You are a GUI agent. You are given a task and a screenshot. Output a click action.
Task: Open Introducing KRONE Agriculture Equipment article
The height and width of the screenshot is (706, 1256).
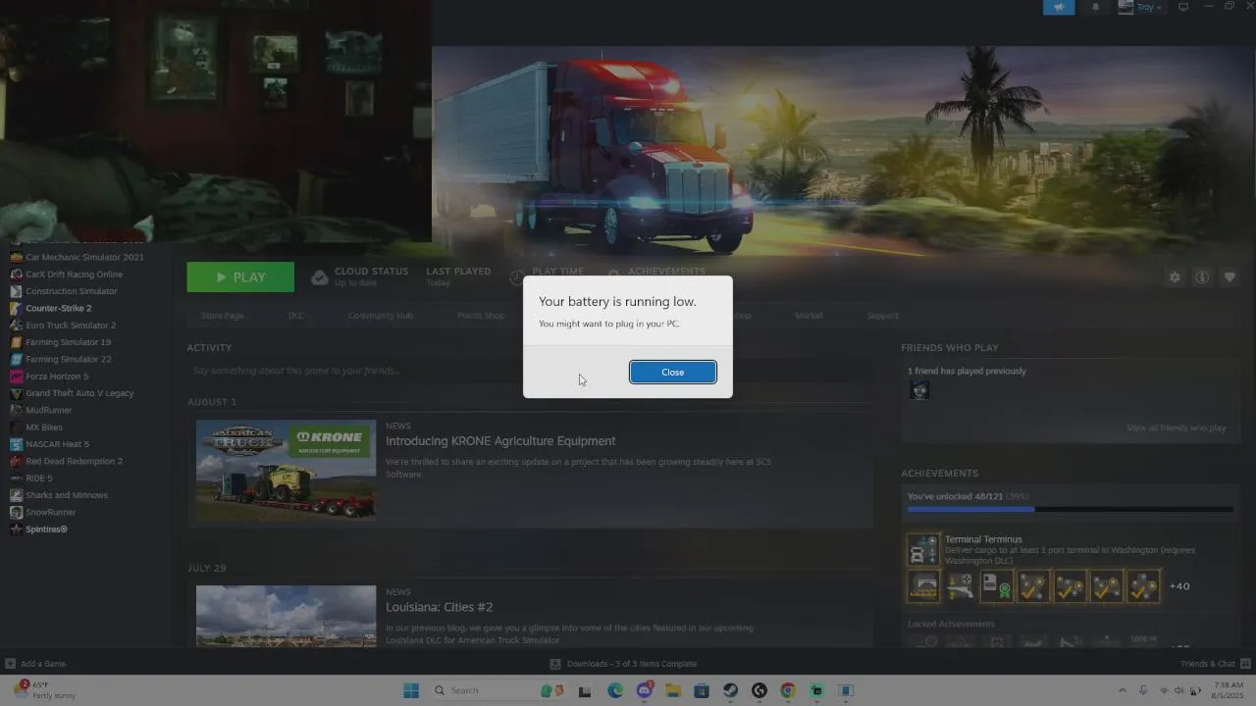500,441
